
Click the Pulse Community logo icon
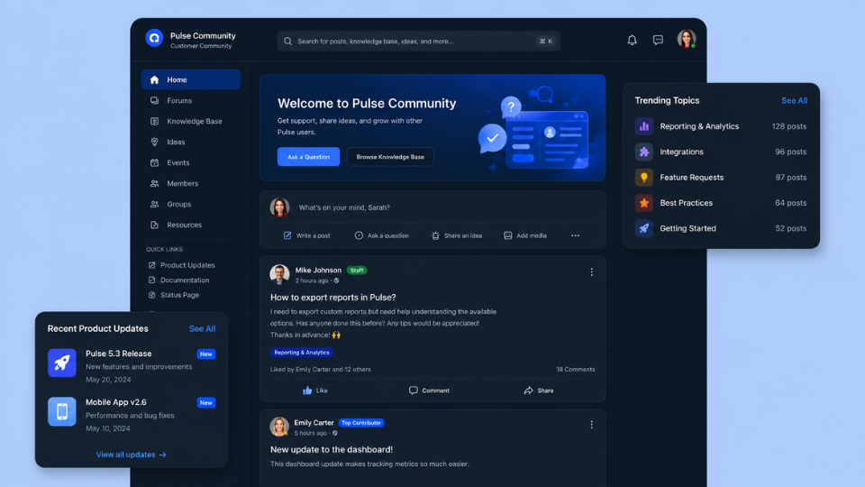pyautogui.click(x=154, y=38)
